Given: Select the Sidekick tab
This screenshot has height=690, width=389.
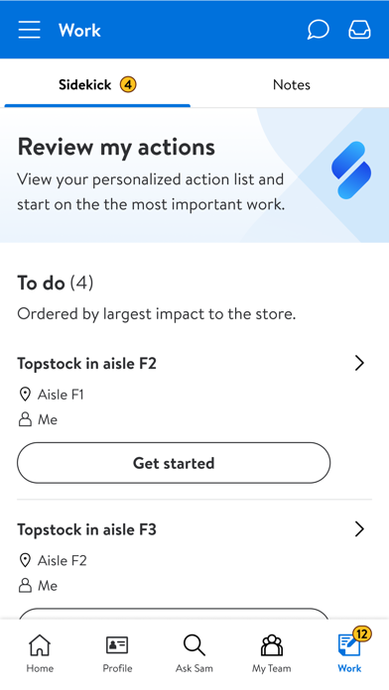Looking at the screenshot, I should pos(97,84).
